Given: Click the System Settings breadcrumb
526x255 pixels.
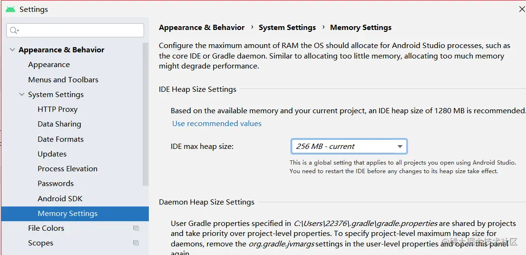Looking at the screenshot, I should pos(287,28).
